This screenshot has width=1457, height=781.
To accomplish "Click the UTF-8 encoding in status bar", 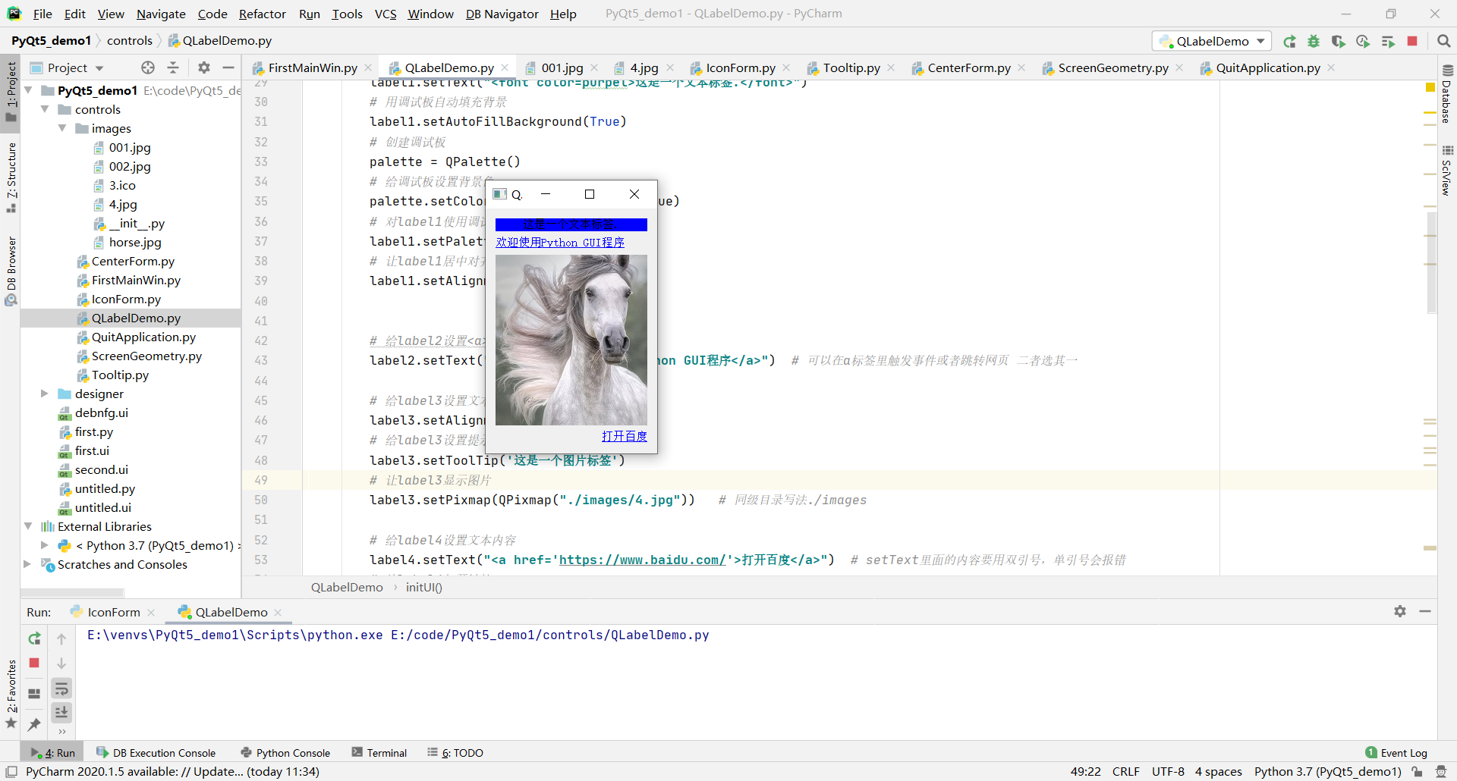I will click(1168, 771).
